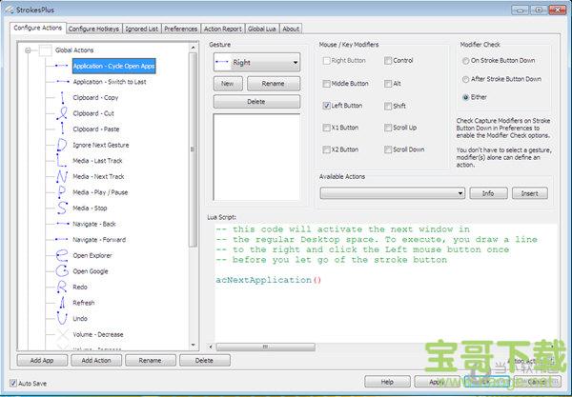This screenshot has height=397, width=572.
Task: Click Lua Script horizontal scrollbar thumb
Action: pyautogui.click(x=266, y=347)
